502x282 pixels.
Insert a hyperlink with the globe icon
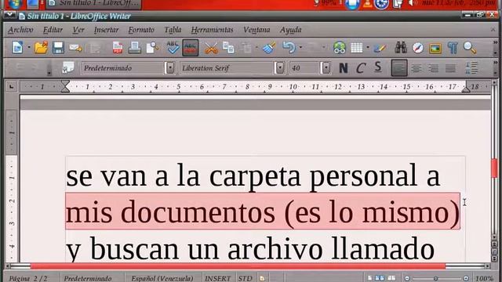point(340,48)
